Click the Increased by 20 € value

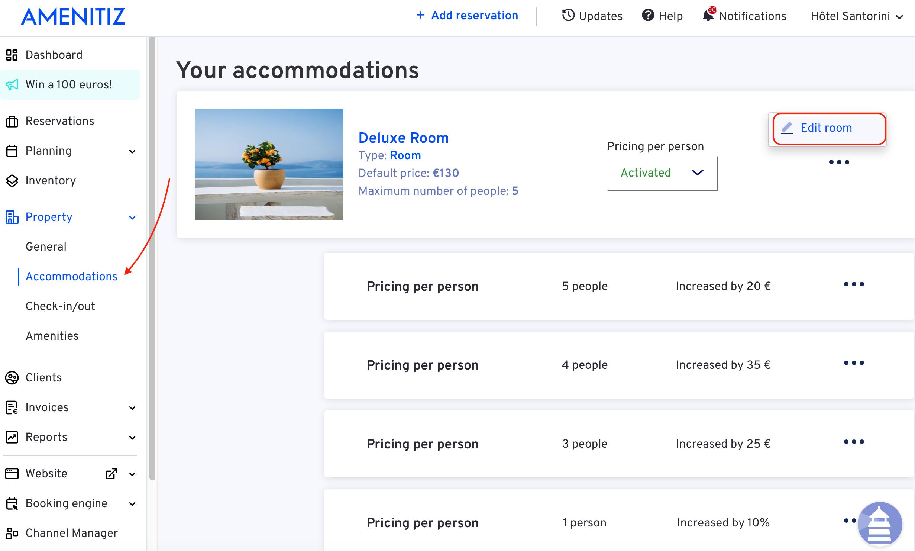point(723,286)
